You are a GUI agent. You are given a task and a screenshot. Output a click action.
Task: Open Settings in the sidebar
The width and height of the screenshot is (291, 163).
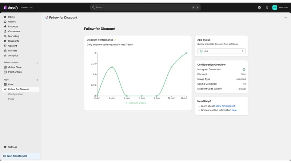tap(13, 147)
